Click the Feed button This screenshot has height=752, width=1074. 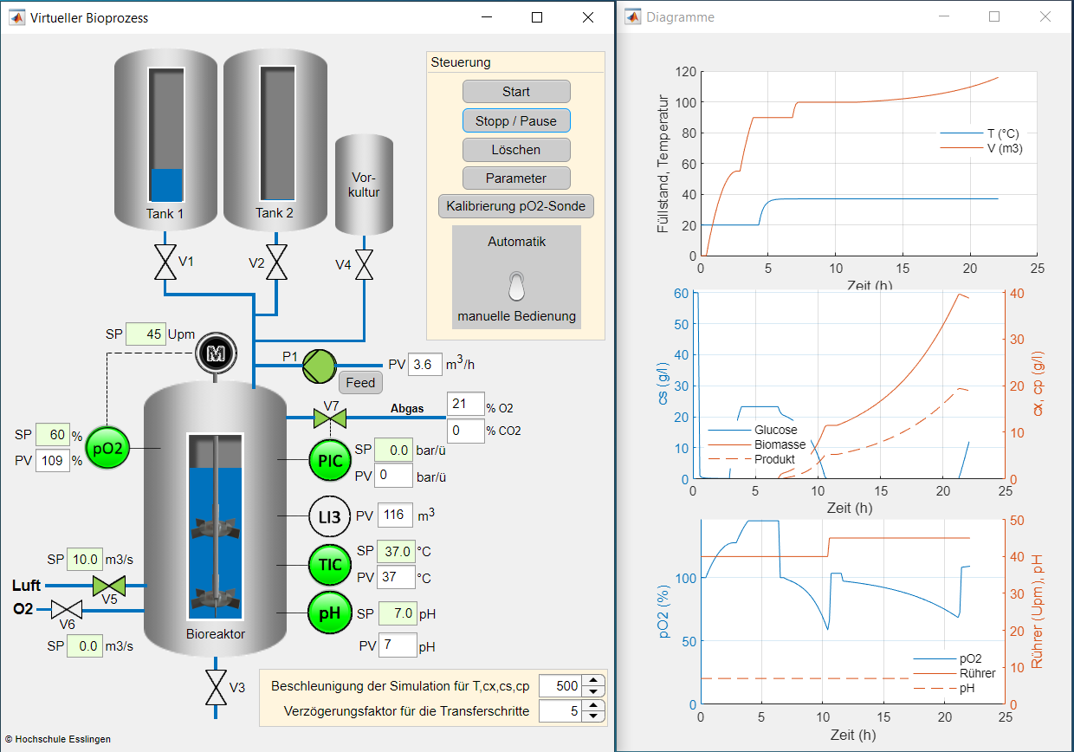pyautogui.click(x=360, y=383)
